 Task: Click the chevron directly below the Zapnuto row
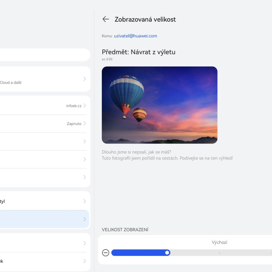(x=84, y=141)
